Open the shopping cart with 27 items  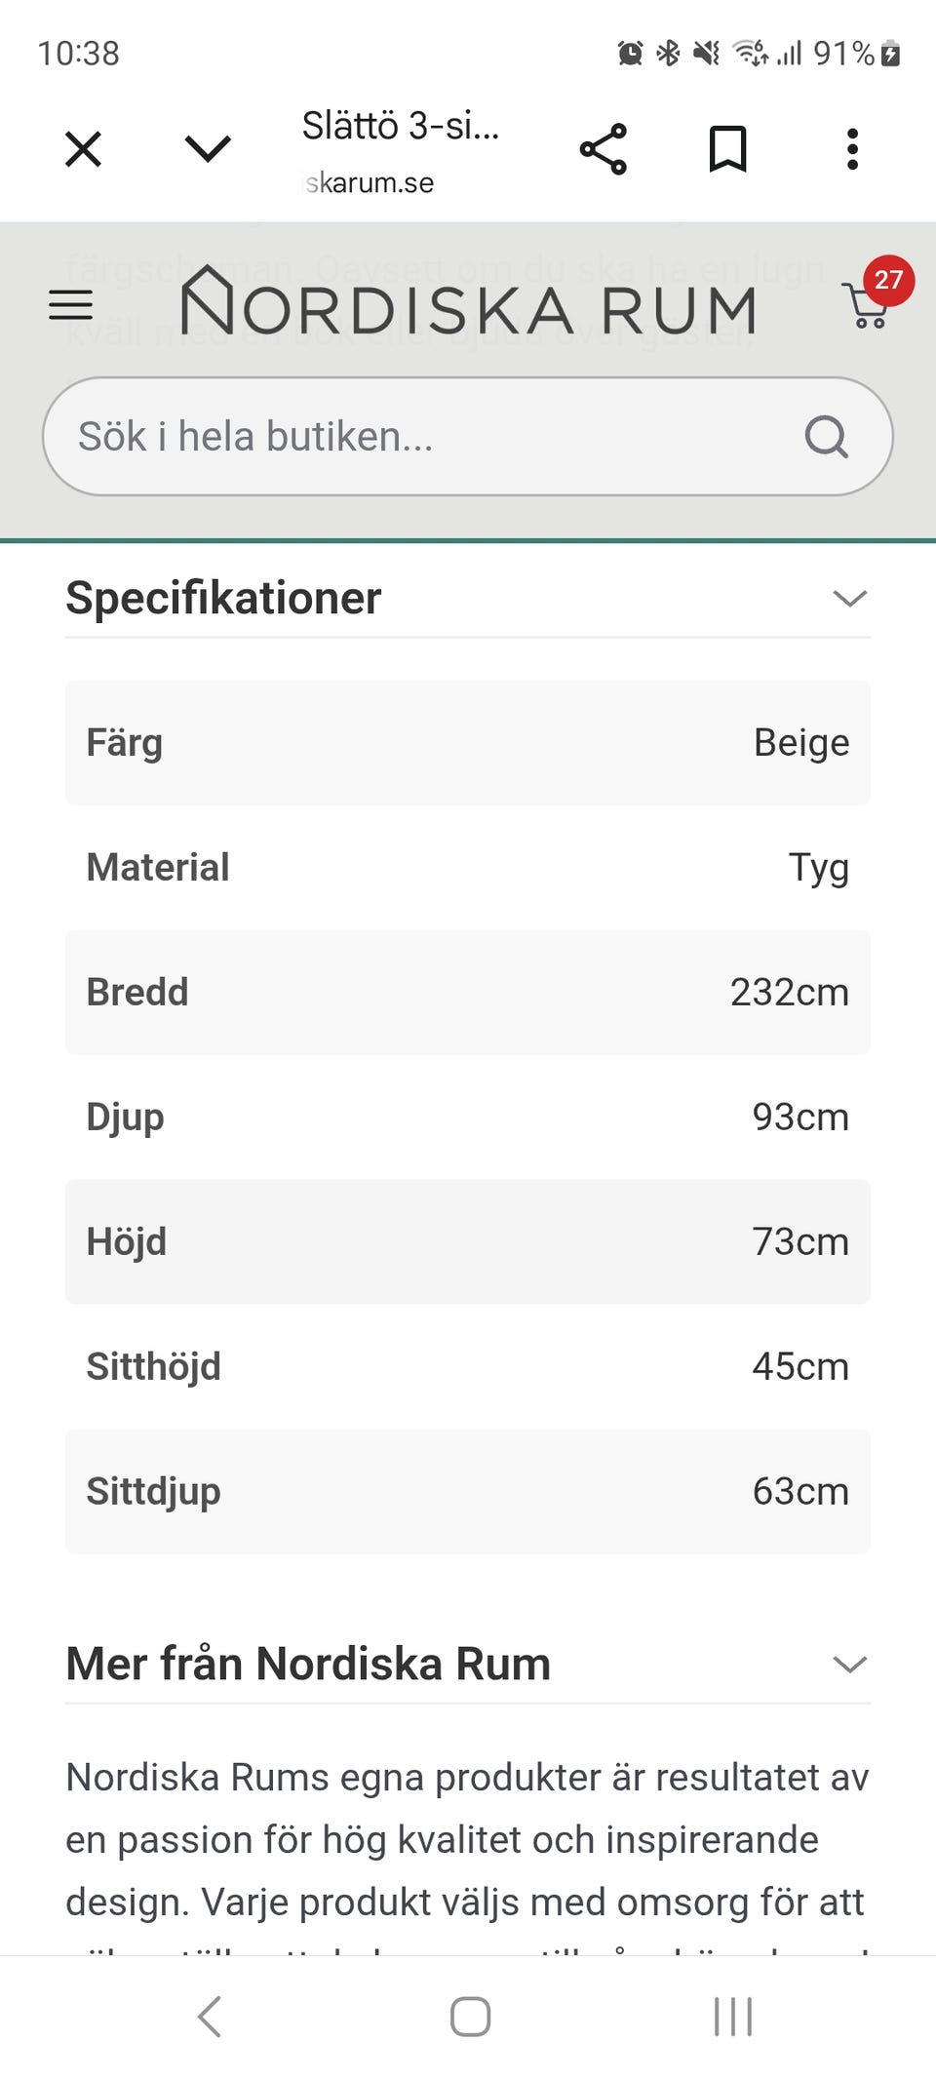[x=870, y=303]
